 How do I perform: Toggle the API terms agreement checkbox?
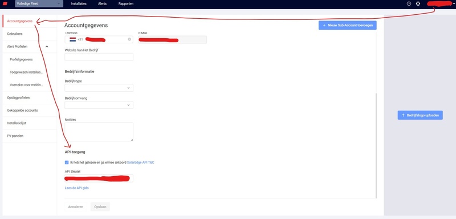click(x=67, y=163)
